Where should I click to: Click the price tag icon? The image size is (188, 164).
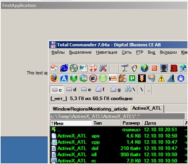point(135,68)
